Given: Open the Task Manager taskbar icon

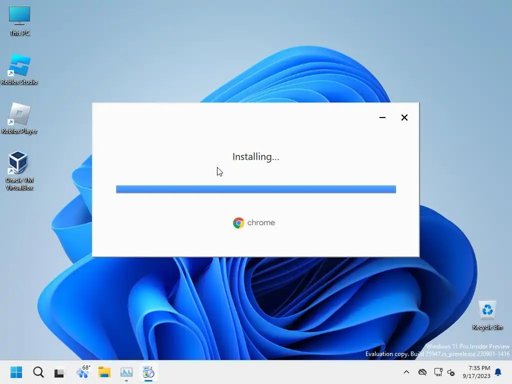Looking at the screenshot, I should [x=126, y=372].
